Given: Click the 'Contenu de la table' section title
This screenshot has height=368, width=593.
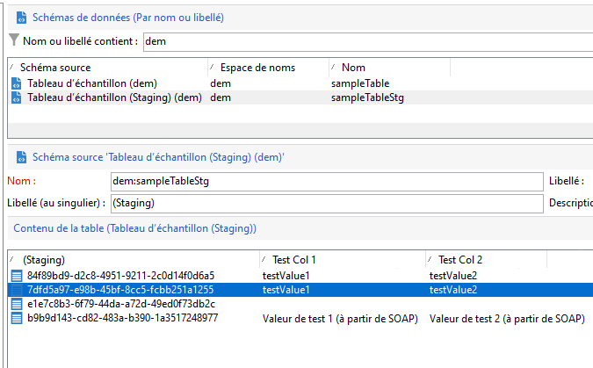Looking at the screenshot, I should coord(135,228).
